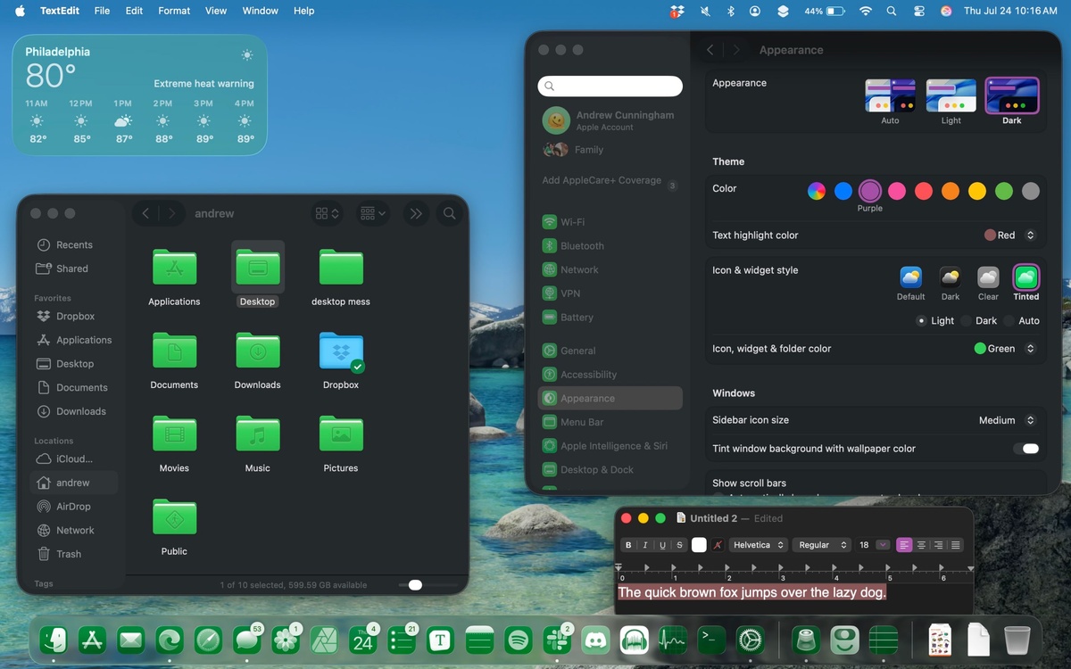The height and width of the screenshot is (669, 1071).
Task: Select left text alignment in TextEdit
Action: tap(905, 545)
